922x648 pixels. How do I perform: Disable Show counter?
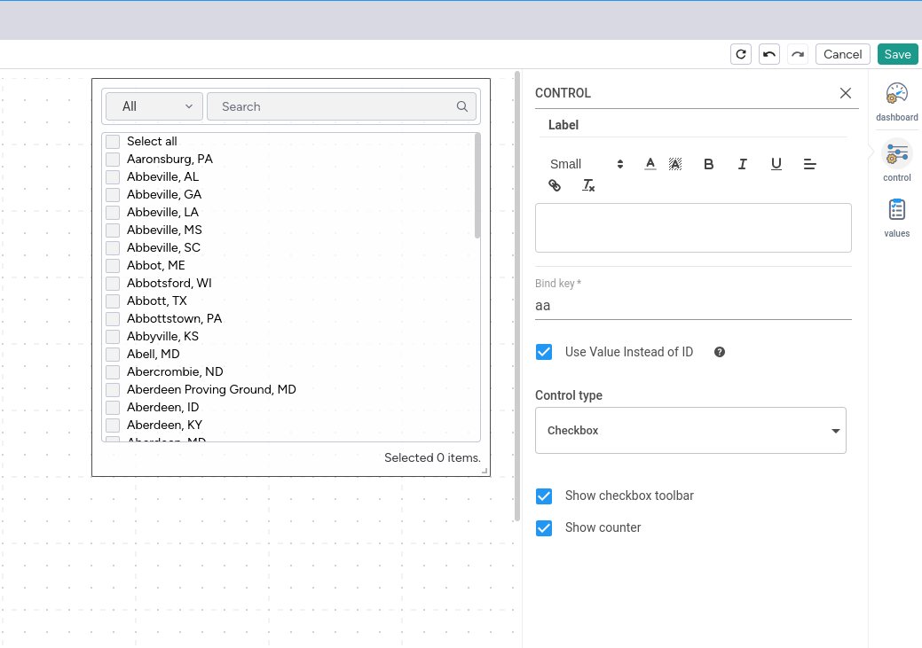[544, 528]
